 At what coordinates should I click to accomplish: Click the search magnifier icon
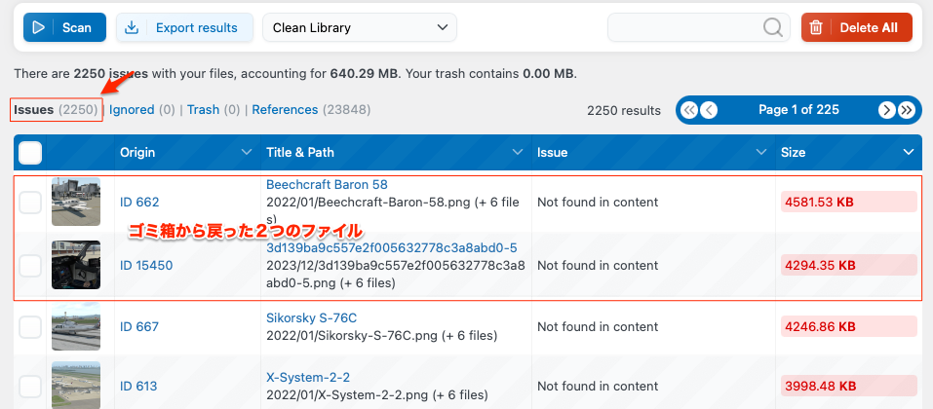773,27
